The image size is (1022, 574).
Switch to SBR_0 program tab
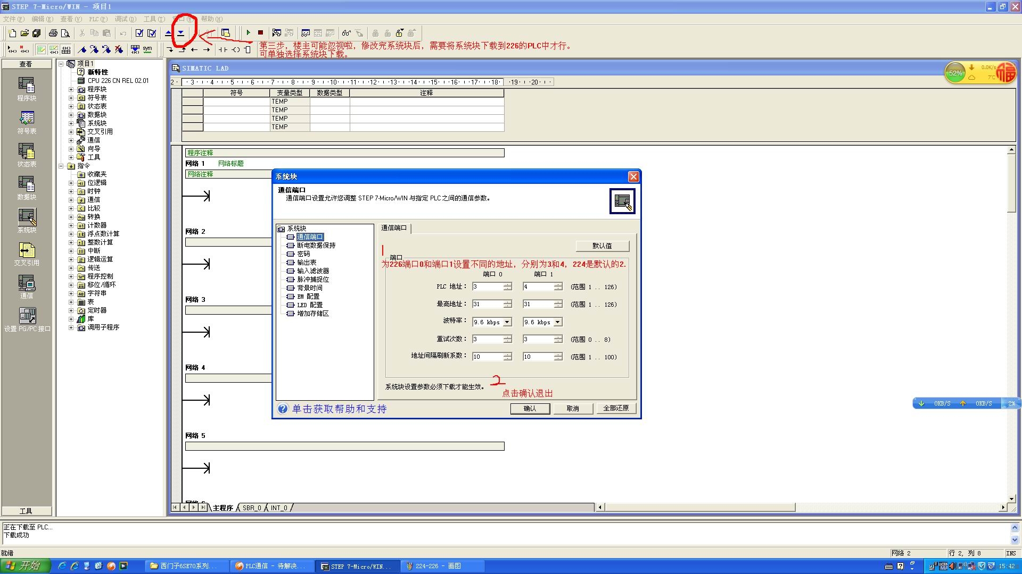tap(252, 508)
